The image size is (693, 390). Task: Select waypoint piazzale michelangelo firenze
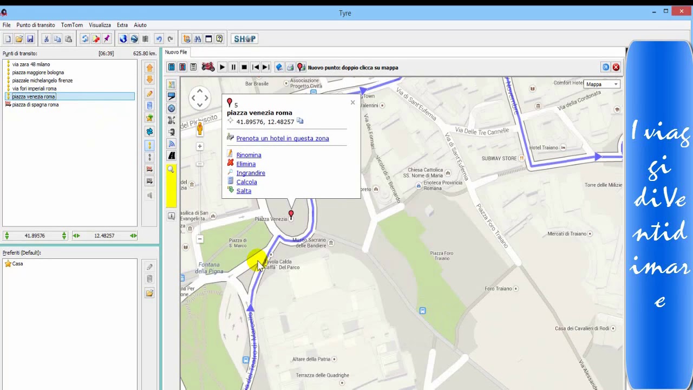pos(42,80)
